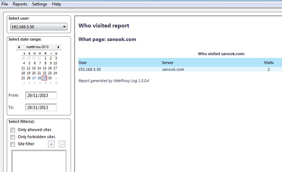Click the minus button to remove site filter
Screen dimensions: 282x172
click(x=62, y=144)
